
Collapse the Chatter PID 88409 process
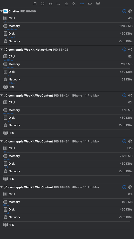tap(2, 11)
